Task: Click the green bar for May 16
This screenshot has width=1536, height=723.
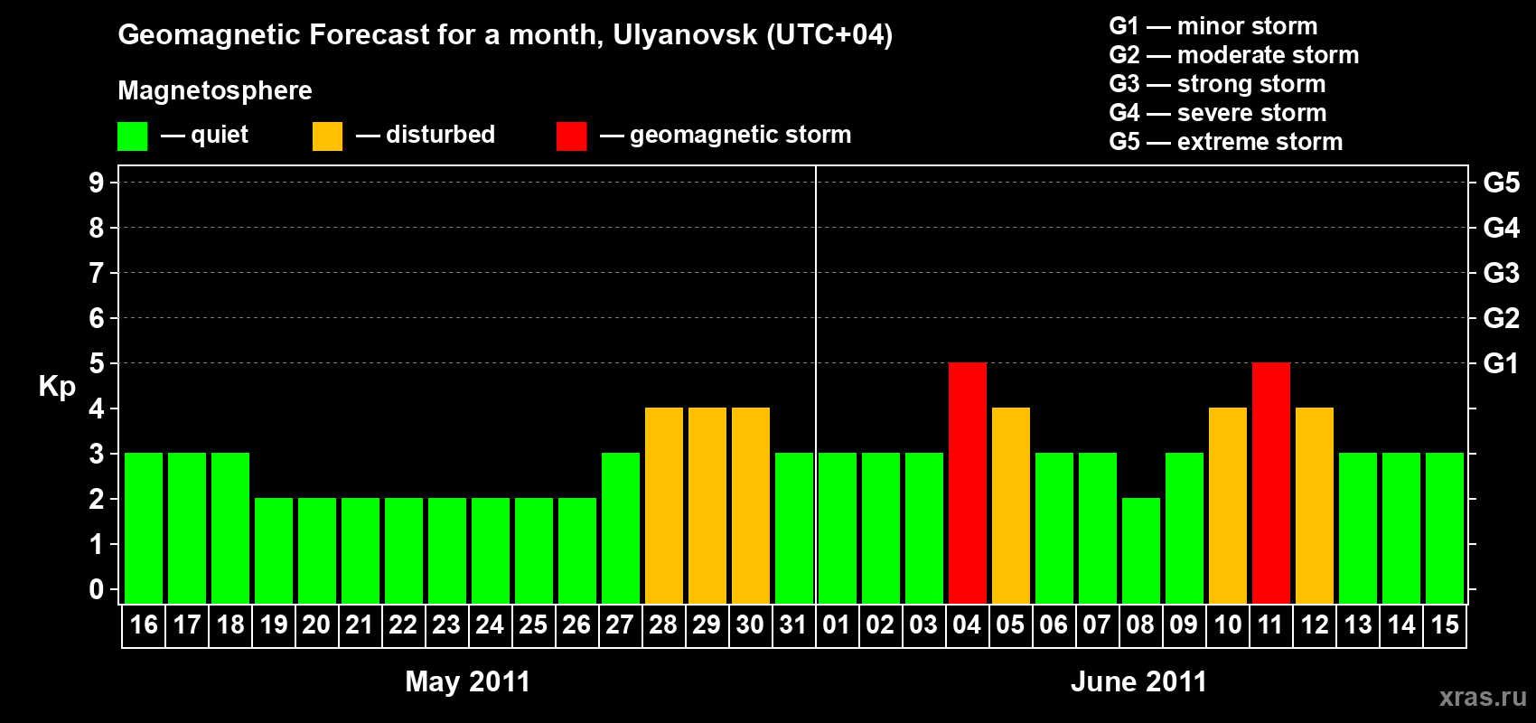Action: [x=144, y=528]
